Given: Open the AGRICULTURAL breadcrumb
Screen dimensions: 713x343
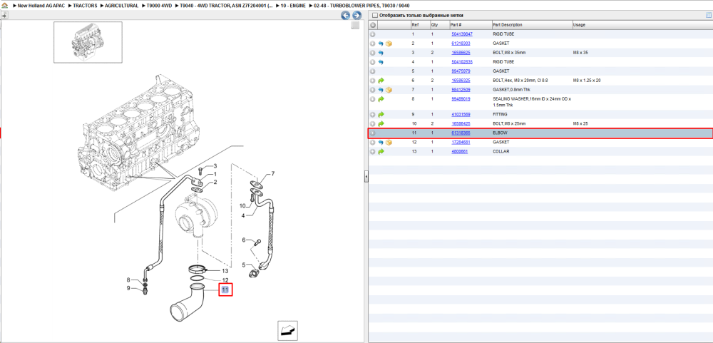Looking at the screenshot, I should (121, 6).
